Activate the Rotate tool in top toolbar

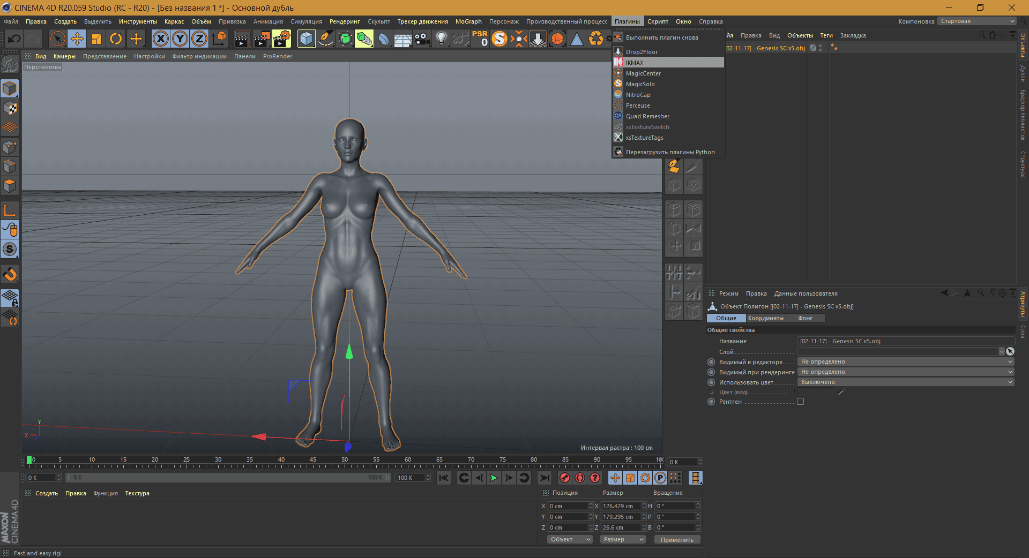[x=116, y=39]
